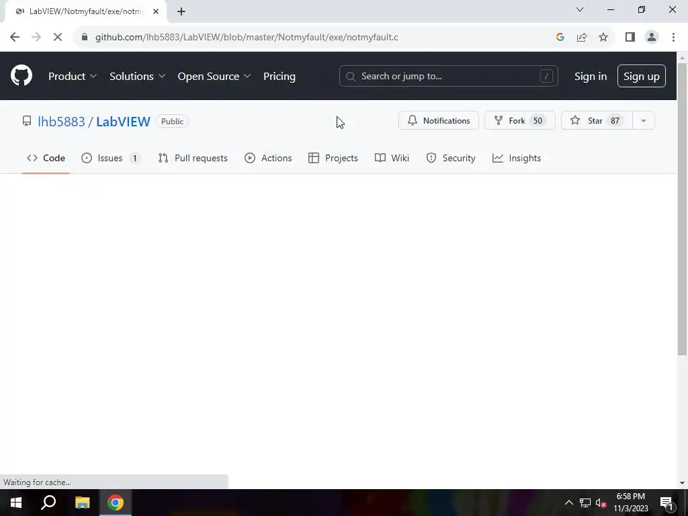
Task: Switch to the Issues tab
Action: [x=111, y=158]
